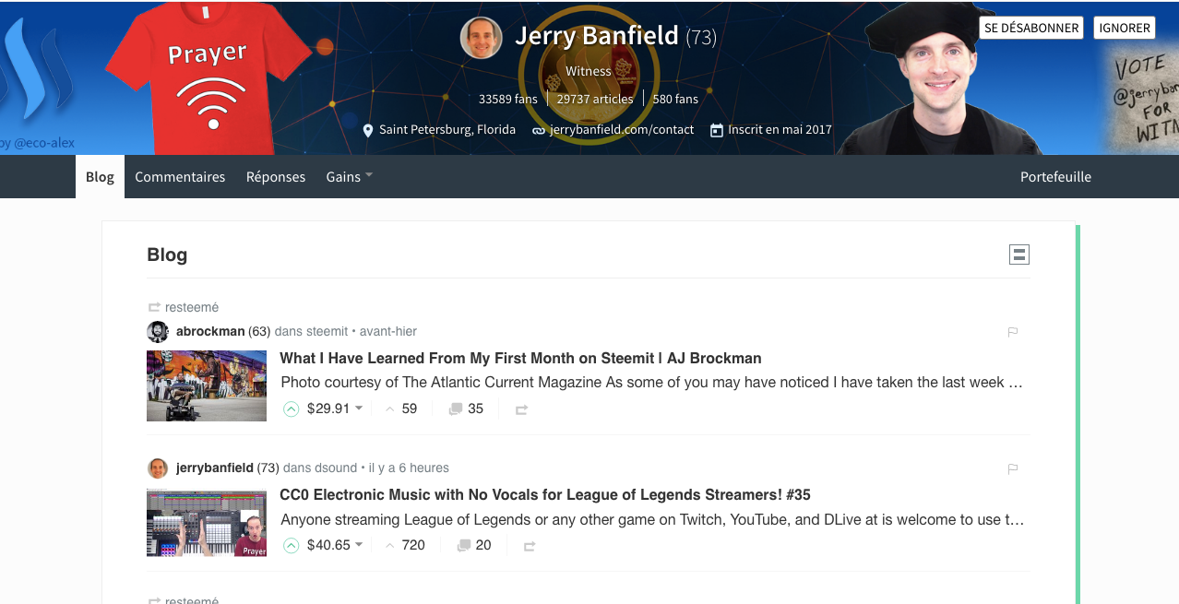Viewport: 1179px width, 604px height.
Task: Open the Portefeuille link
Action: click(x=1055, y=176)
